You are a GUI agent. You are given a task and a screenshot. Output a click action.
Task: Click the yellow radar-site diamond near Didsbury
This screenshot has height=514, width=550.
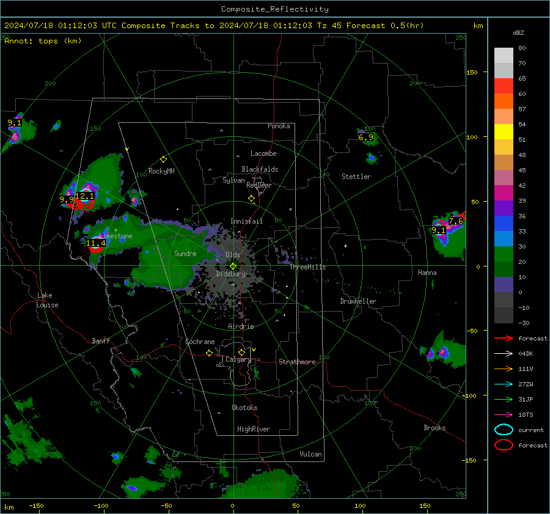click(233, 266)
